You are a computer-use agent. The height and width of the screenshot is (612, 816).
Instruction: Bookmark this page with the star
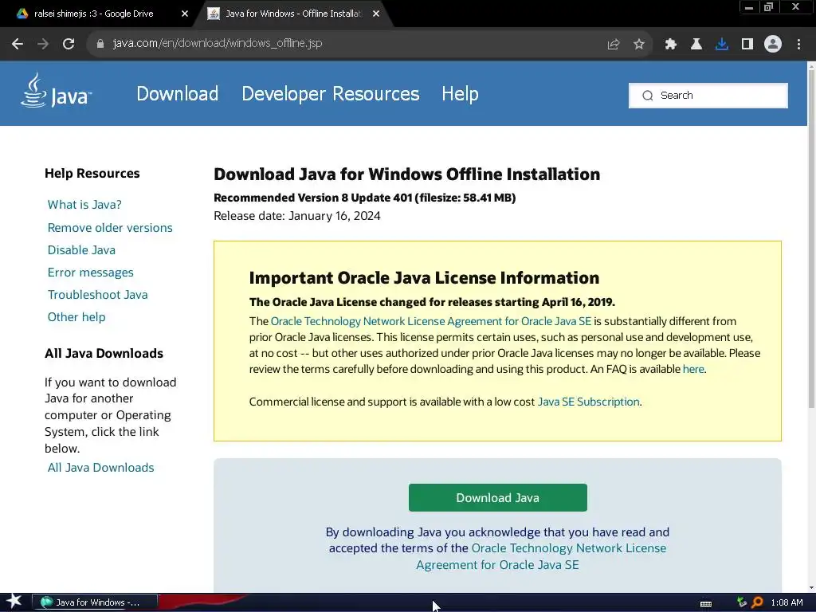point(639,45)
